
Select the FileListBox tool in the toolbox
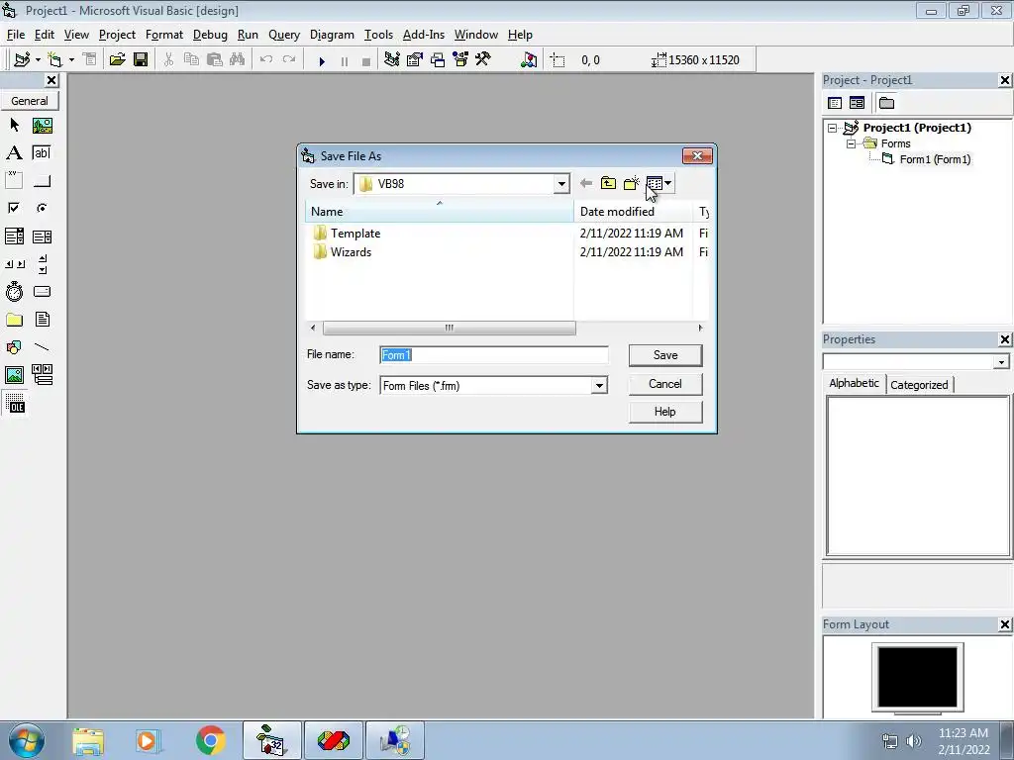(42, 320)
